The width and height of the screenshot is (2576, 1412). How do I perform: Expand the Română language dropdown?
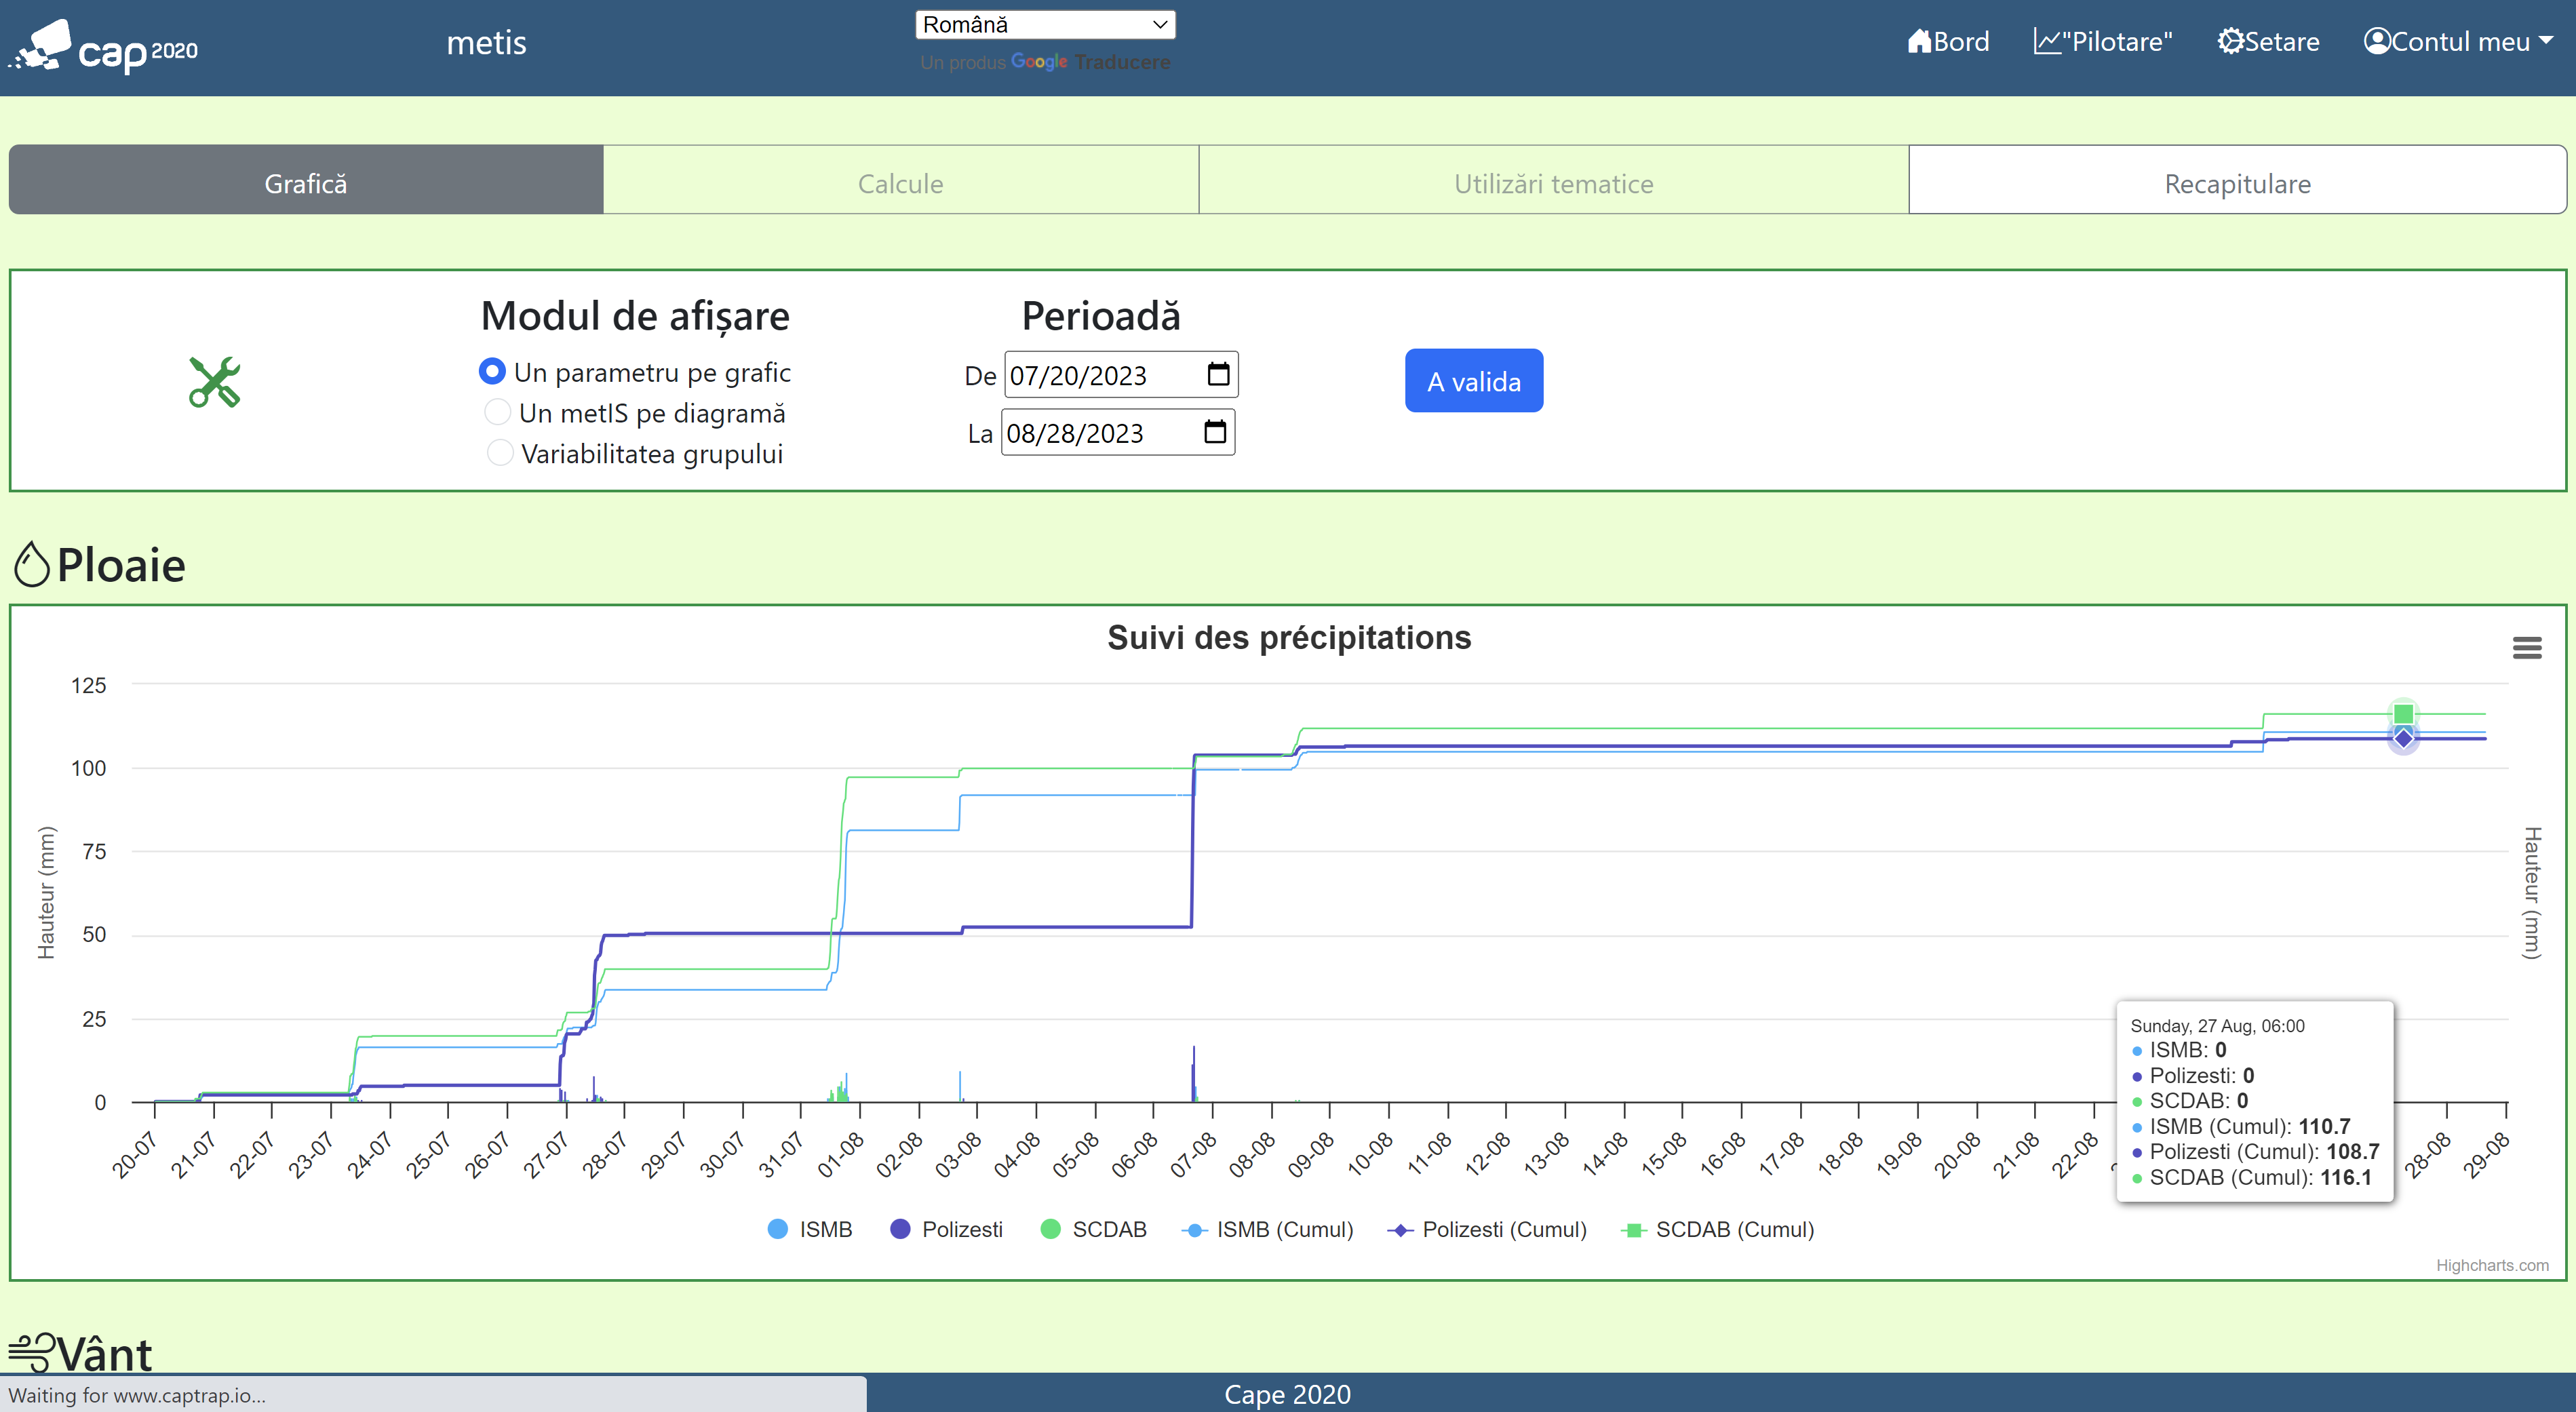(1044, 24)
